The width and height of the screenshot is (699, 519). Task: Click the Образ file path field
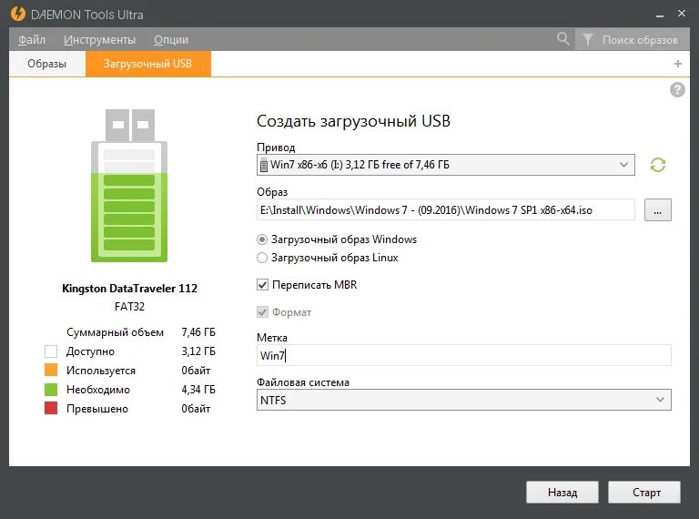pos(446,210)
